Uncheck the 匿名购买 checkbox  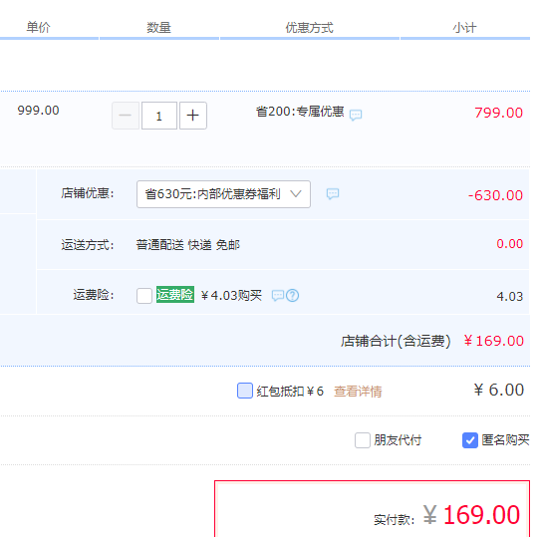pyautogui.click(x=470, y=440)
